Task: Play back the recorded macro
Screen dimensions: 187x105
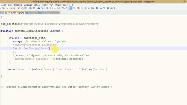Action: coord(85,8)
